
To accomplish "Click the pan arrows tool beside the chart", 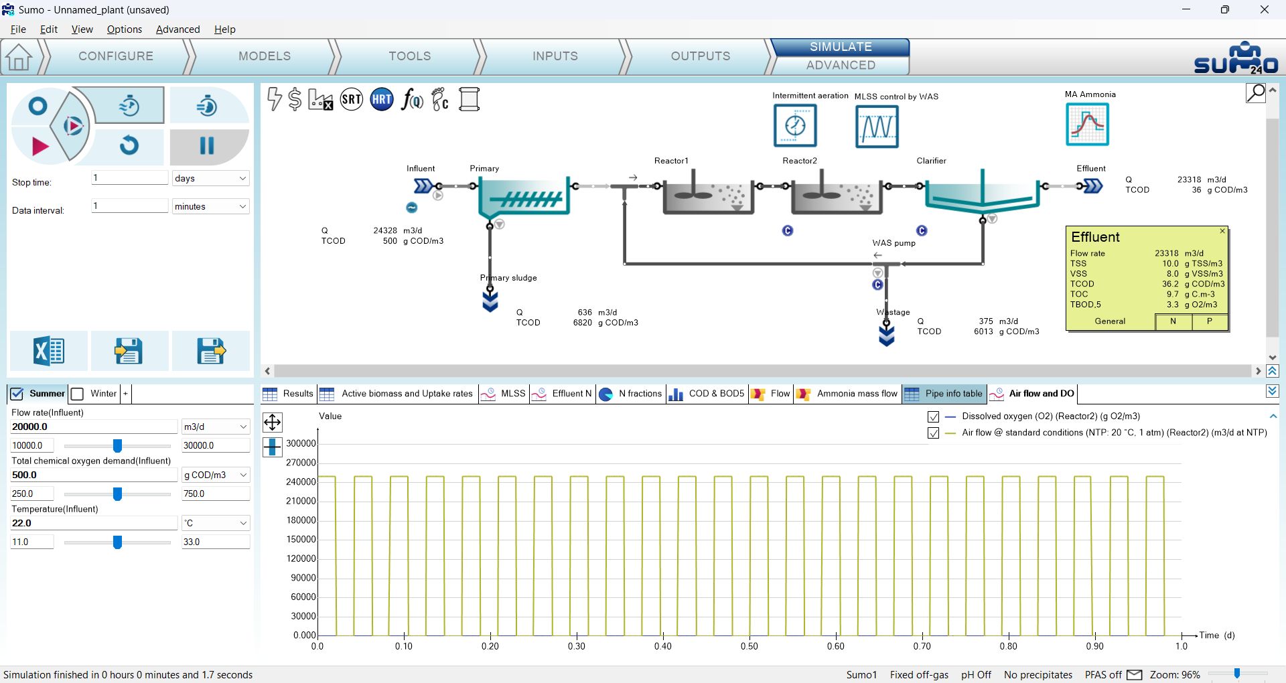I will click(273, 422).
